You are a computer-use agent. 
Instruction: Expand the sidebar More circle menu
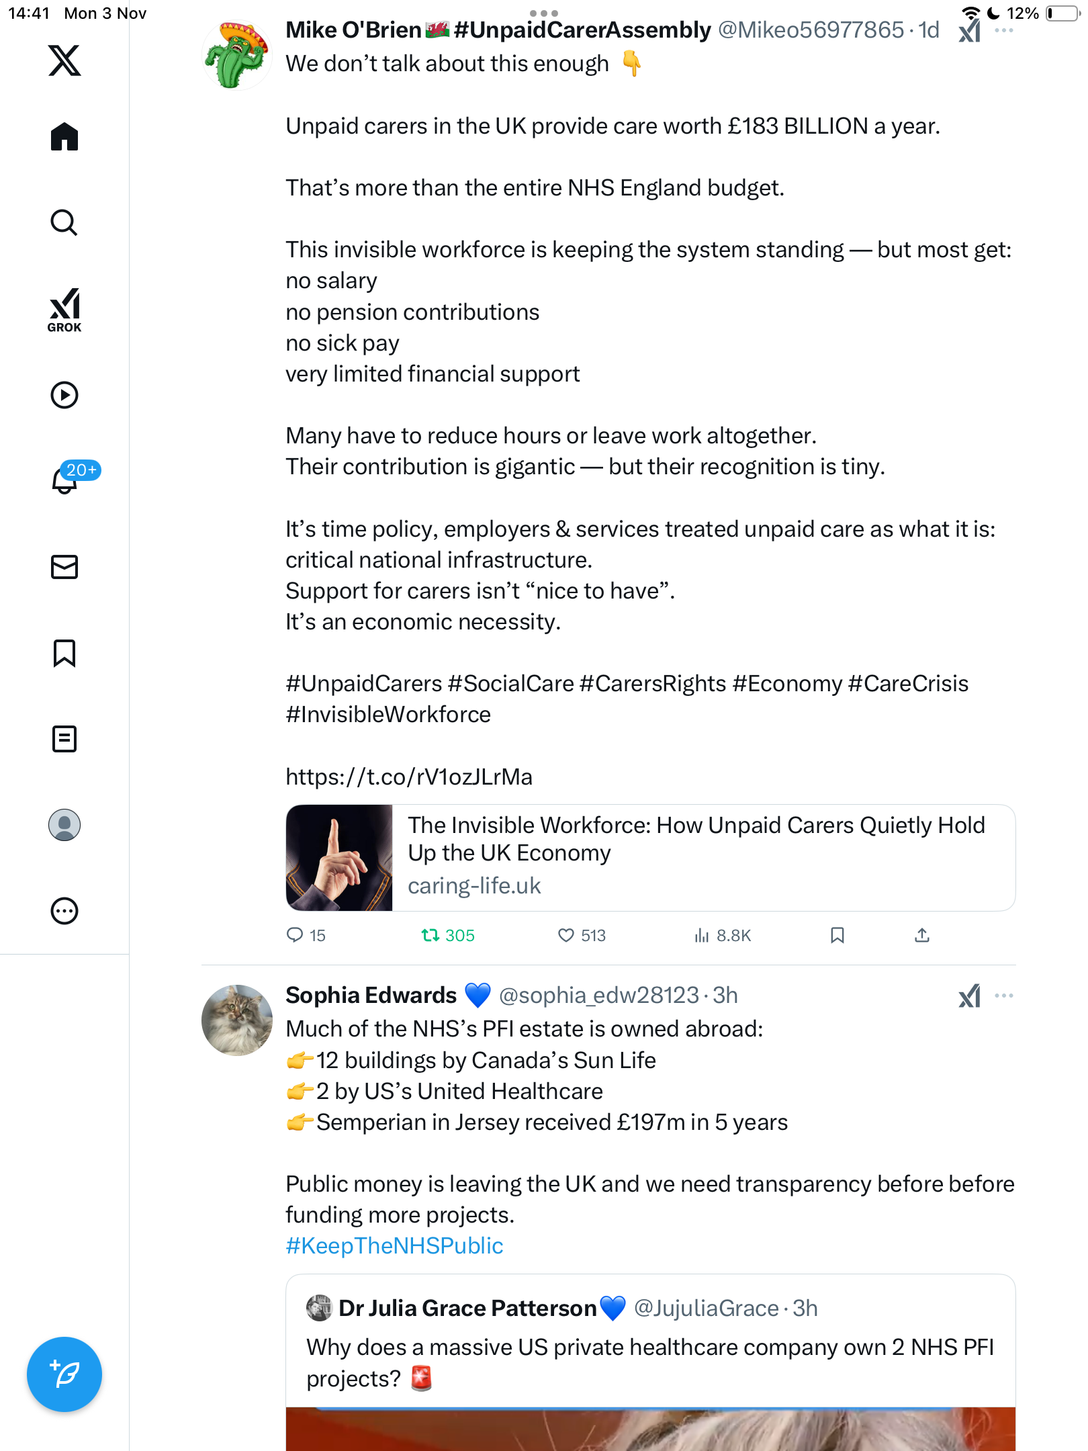click(x=64, y=911)
